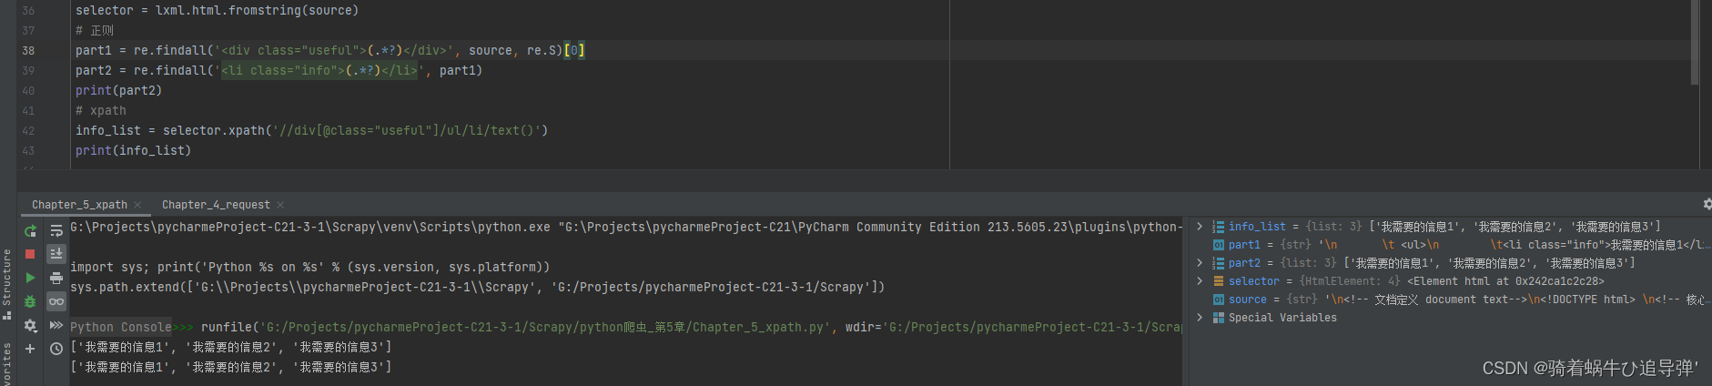Select the selector object icon

1218,281
